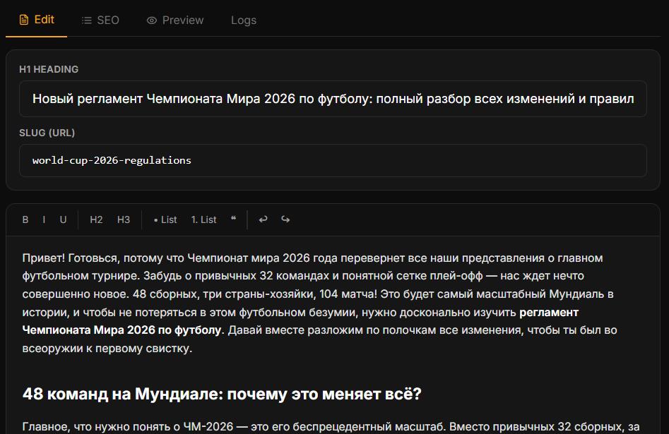The width and height of the screenshot is (669, 434).
Task: Apply H2 heading style
Action: click(96, 219)
